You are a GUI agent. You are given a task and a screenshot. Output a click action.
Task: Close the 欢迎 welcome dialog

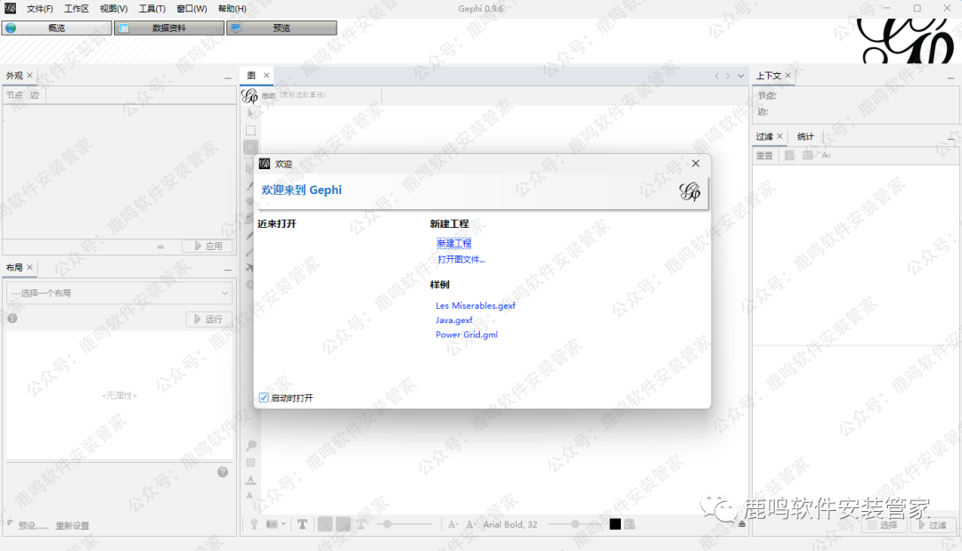pyautogui.click(x=696, y=164)
